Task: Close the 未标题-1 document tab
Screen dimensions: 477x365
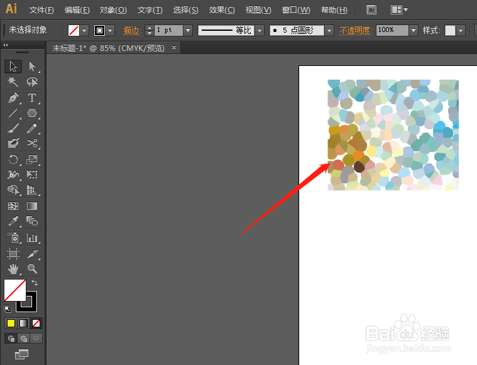Action: click(174, 48)
